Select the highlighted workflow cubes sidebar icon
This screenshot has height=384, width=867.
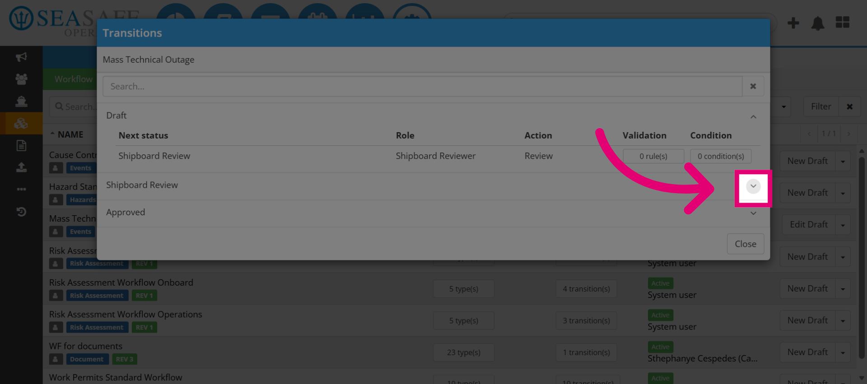pyautogui.click(x=21, y=123)
